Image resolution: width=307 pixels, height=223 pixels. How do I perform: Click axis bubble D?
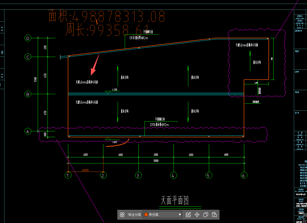point(28,38)
